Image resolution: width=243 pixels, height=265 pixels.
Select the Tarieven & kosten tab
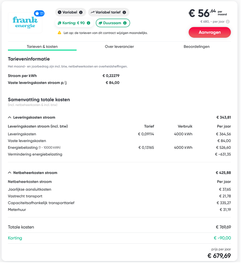point(42,47)
